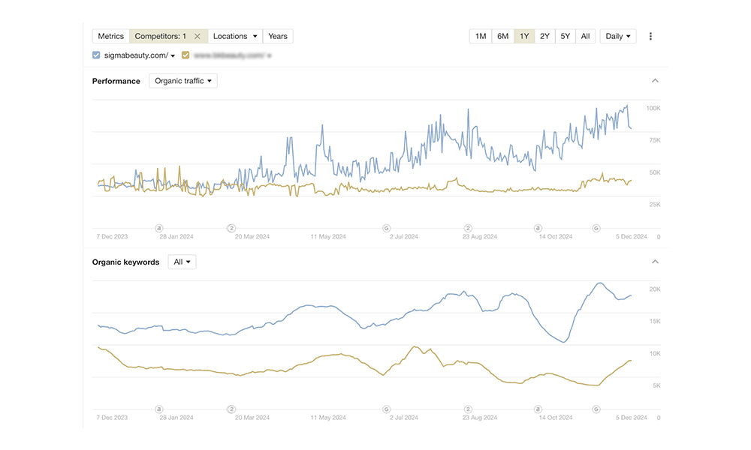The height and width of the screenshot is (450, 751).
Task: Click 'G' marker near 2 Jul on Organic keywords chart
Action: 386,409
